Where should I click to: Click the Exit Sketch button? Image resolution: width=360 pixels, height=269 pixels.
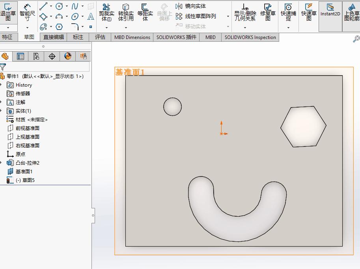(x=9, y=12)
